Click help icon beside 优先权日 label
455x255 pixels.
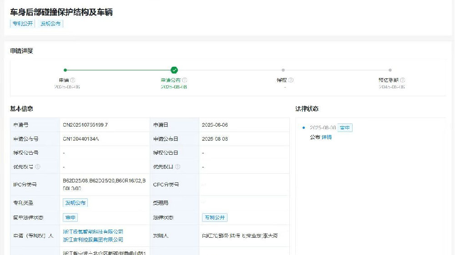click(x=177, y=167)
